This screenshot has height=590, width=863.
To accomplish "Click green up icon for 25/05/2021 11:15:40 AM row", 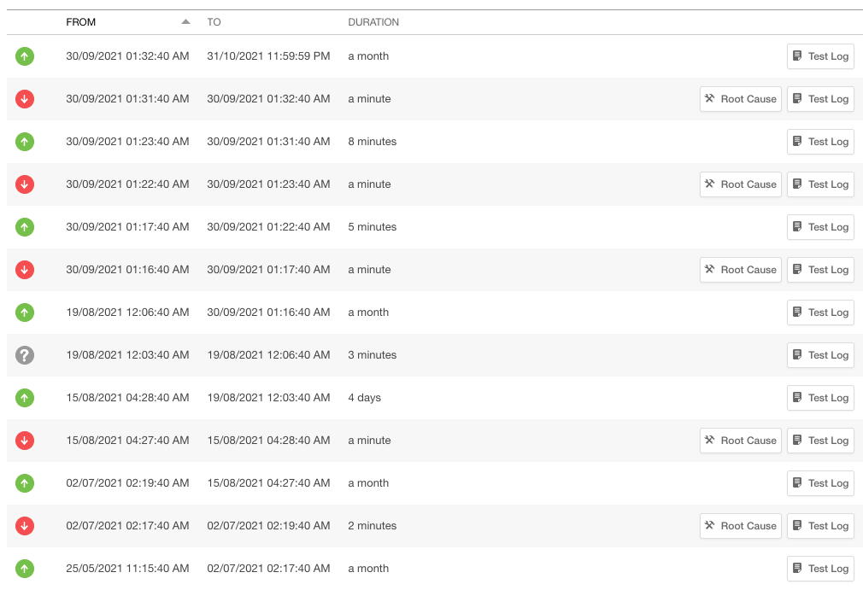I will (25, 569).
